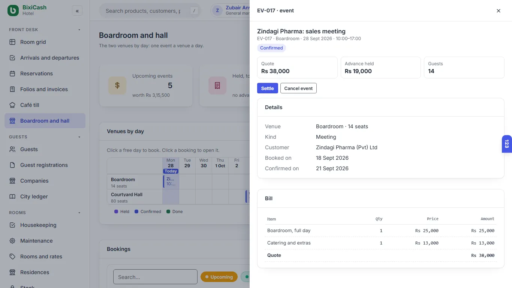Click the Boardroom and hall icon
The width and height of the screenshot is (512, 288).
click(x=12, y=121)
